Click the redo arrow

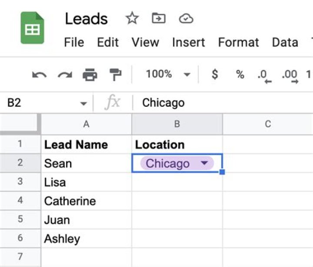[65, 75]
